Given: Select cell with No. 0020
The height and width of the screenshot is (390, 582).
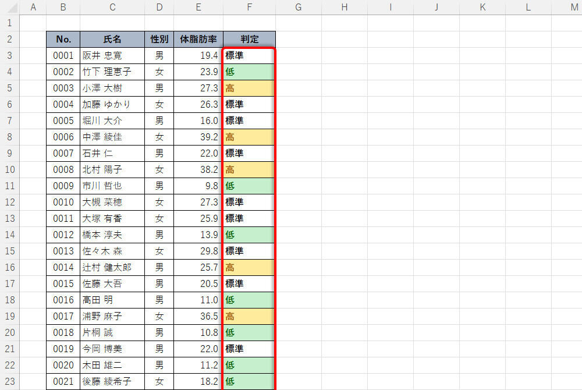Looking at the screenshot, I should click(63, 365).
